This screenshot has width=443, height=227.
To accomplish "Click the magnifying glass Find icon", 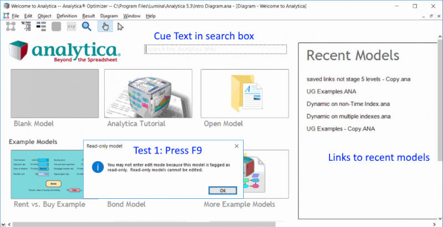I will [x=86, y=27].
